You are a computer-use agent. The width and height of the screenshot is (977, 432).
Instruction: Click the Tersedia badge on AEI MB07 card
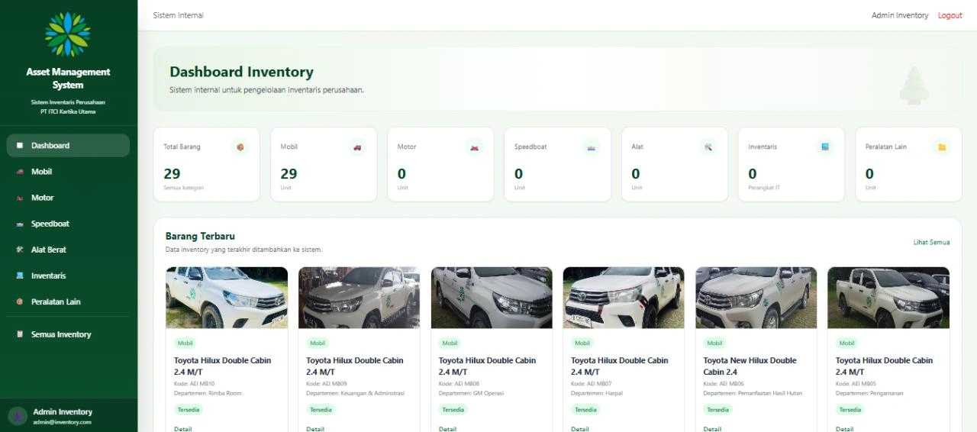click(x=585, y=410)
